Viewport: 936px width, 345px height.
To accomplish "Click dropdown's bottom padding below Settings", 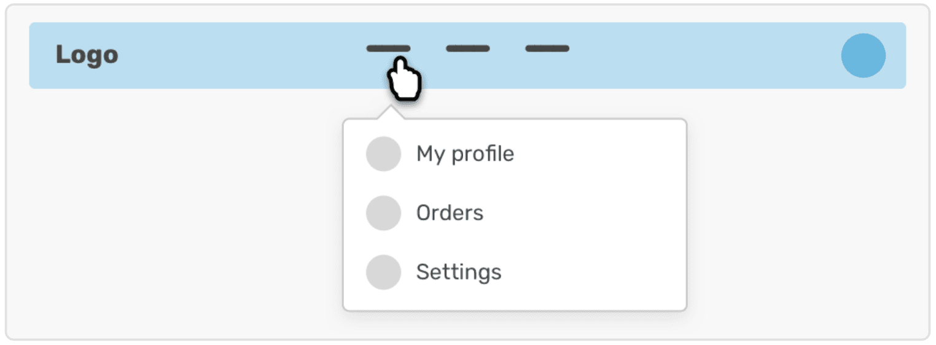I will (513, 300).
